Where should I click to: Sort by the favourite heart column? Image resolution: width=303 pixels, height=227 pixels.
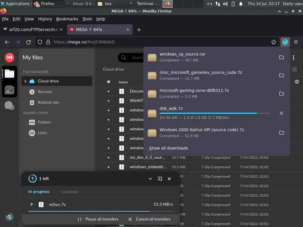tap(109, 82)
